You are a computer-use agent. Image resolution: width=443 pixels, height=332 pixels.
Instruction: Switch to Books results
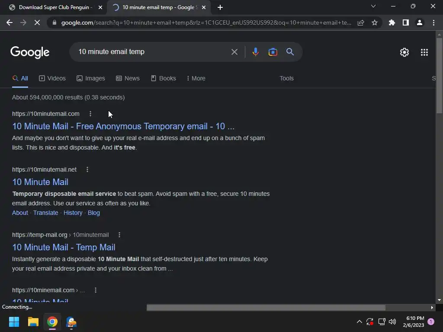pos(163,78)
